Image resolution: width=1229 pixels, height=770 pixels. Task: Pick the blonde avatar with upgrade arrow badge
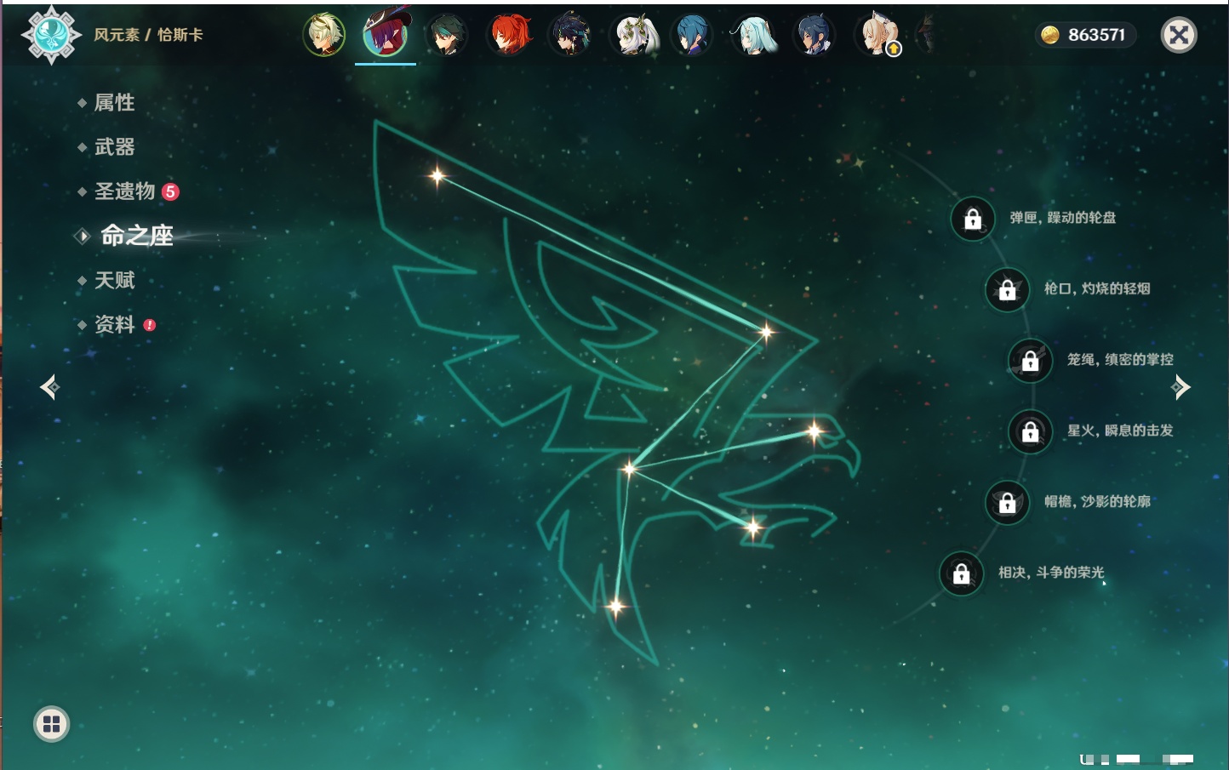point(877,35)
